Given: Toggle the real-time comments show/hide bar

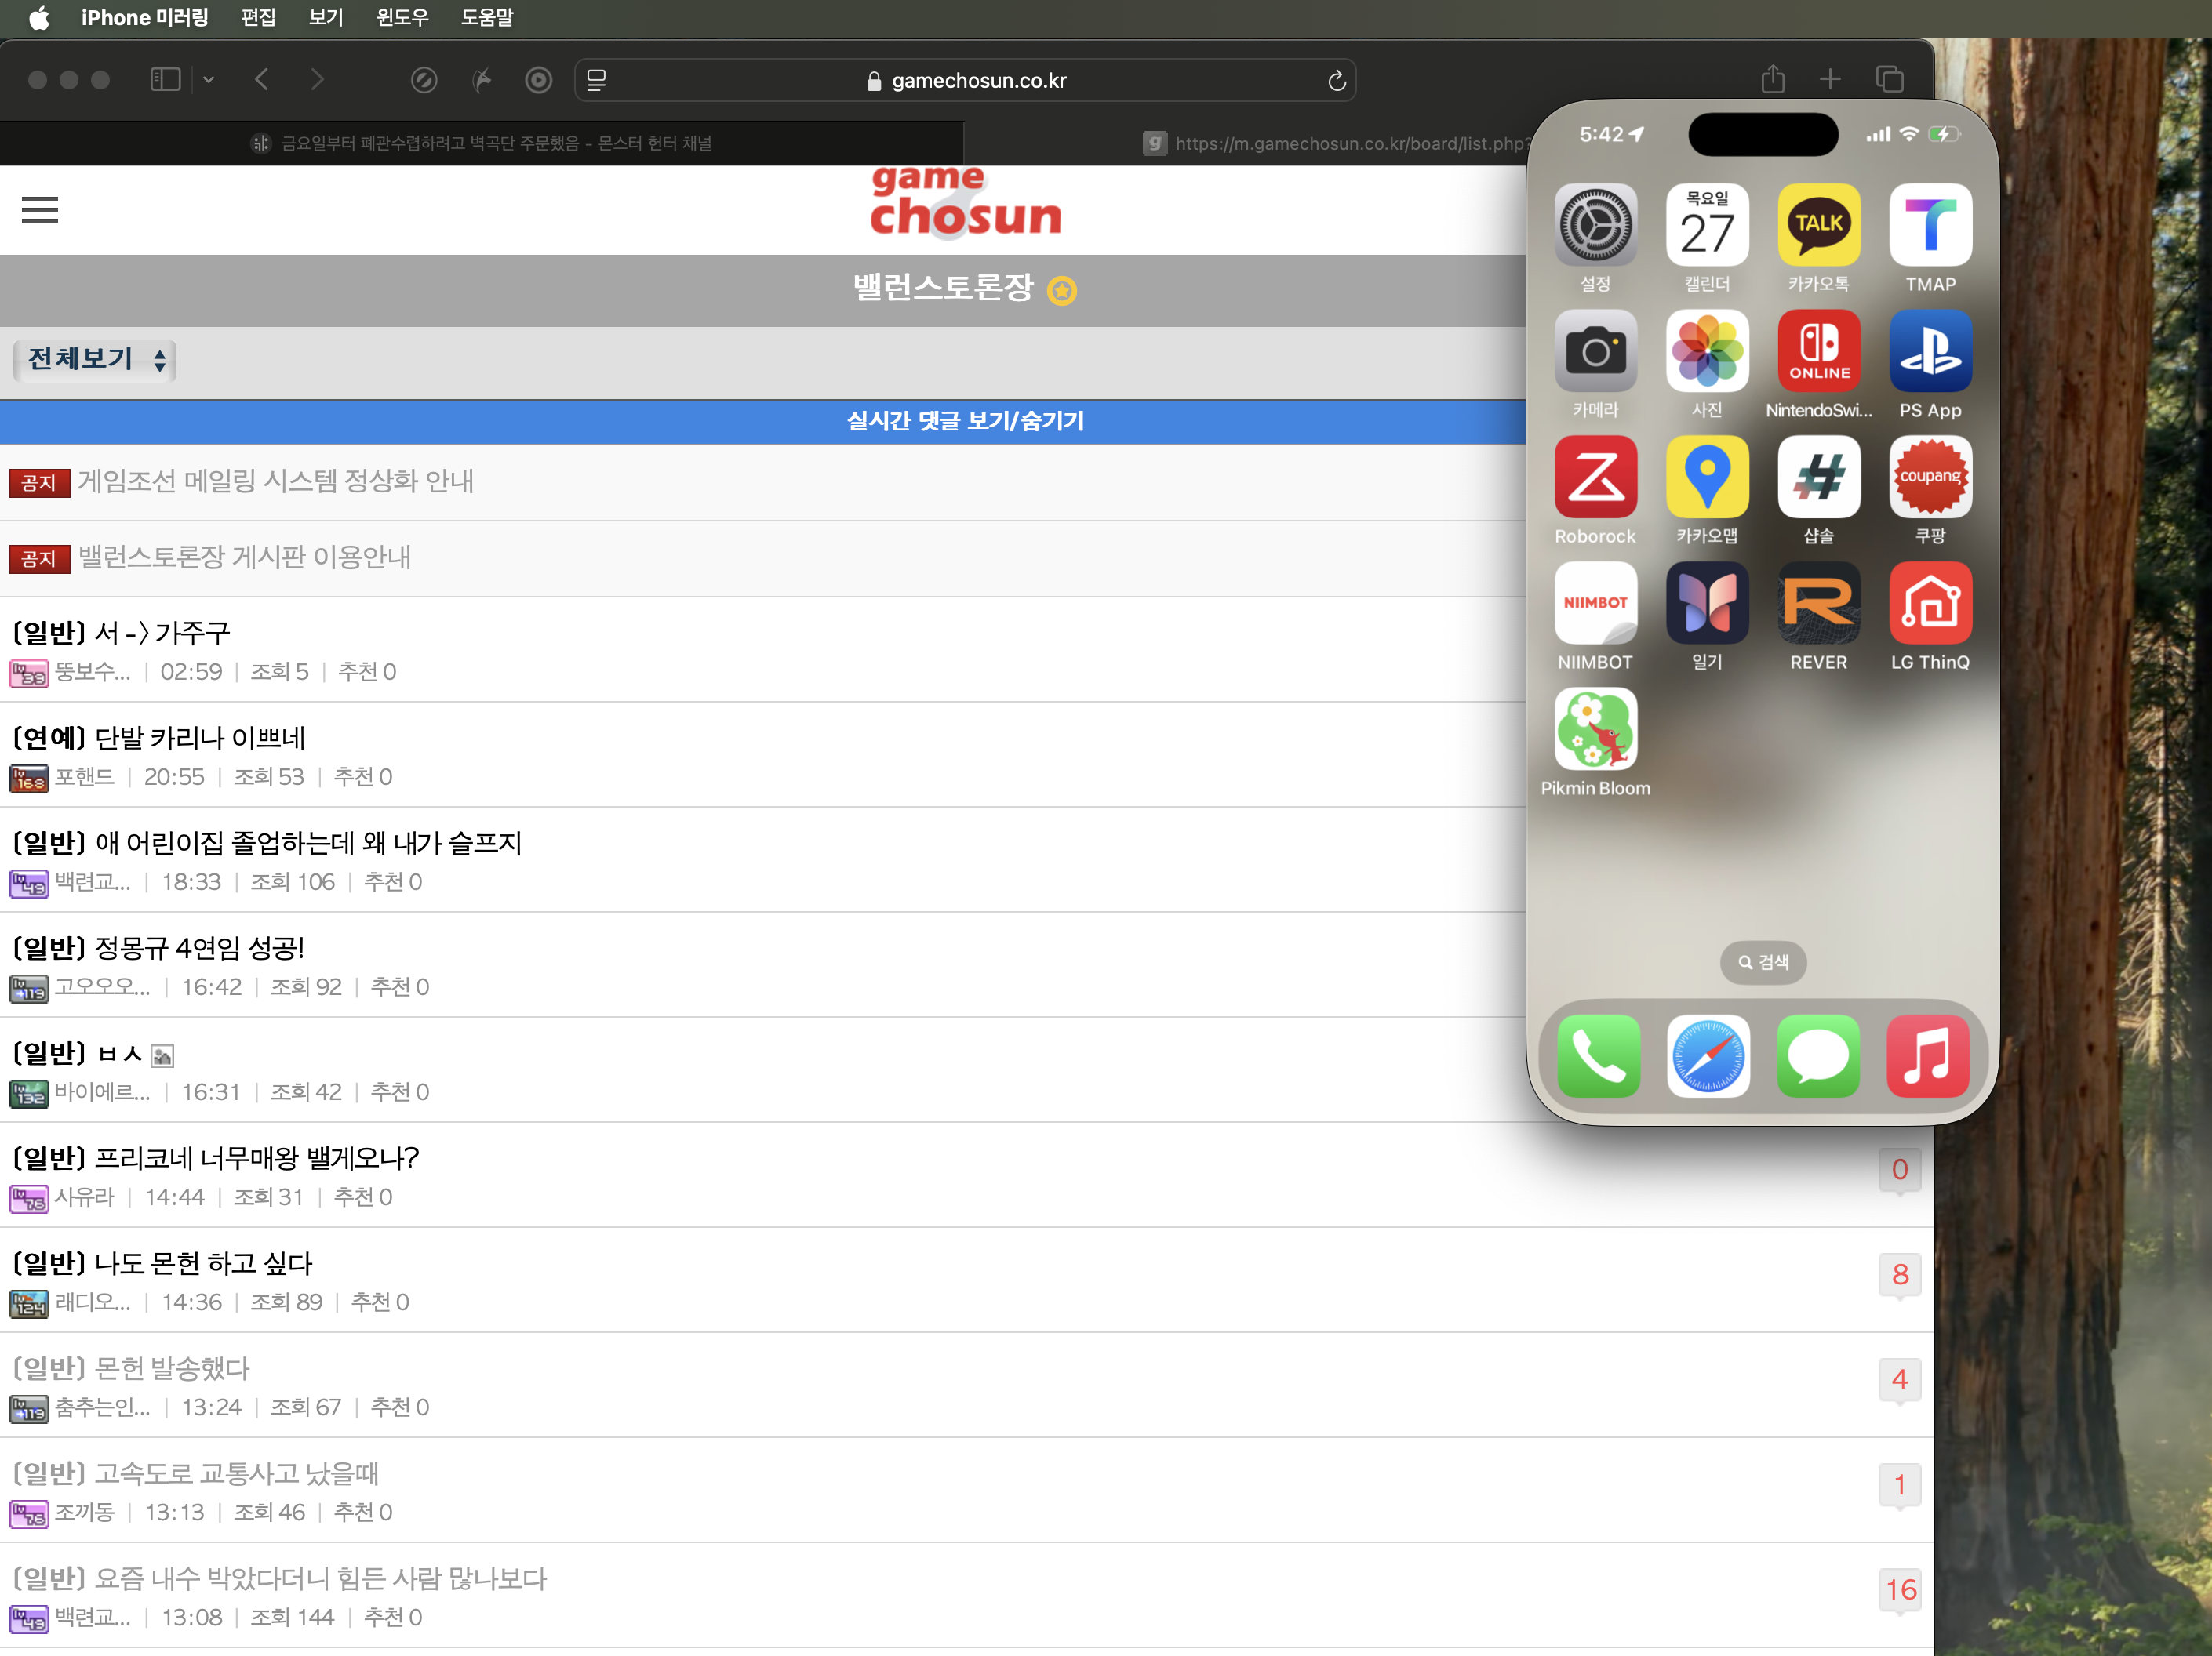Looking at the screenshot, I should pos(964,421).
